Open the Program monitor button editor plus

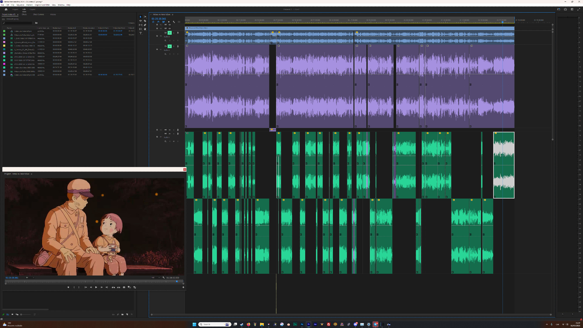point(183,287)
